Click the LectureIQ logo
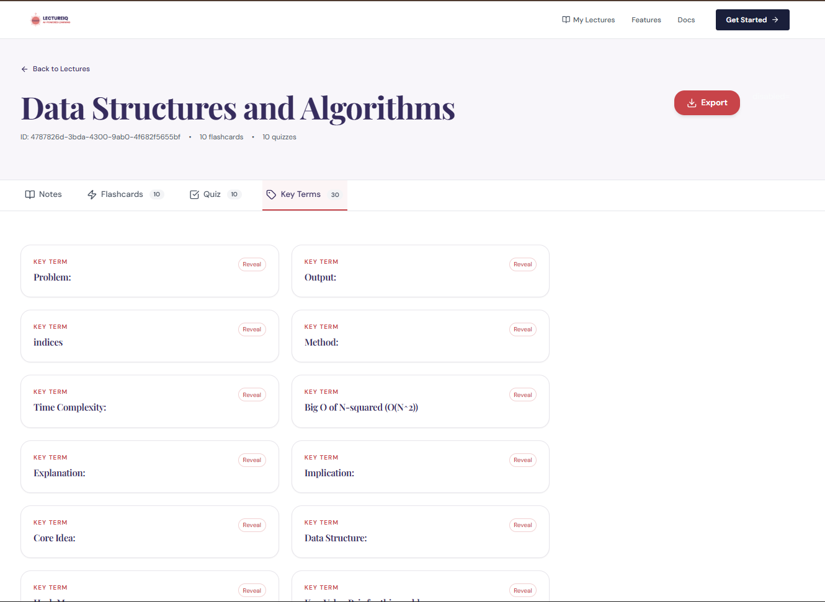The width and height of the screenshot is (825, 602). coord(50,20)
